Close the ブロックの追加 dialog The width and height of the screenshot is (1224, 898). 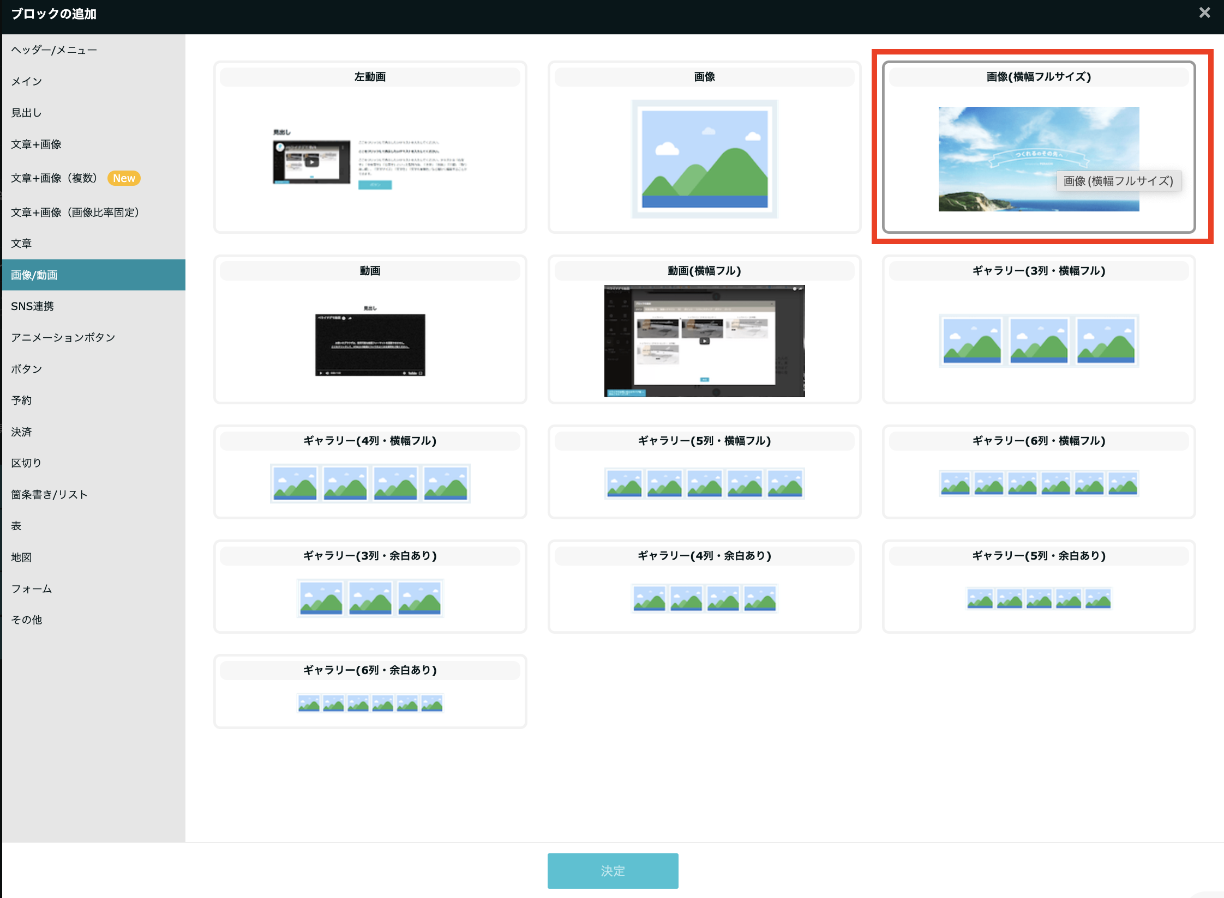pyautogui.click(x=1204, y=13)
